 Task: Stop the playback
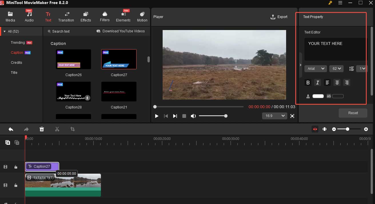[x=184, y=116]
